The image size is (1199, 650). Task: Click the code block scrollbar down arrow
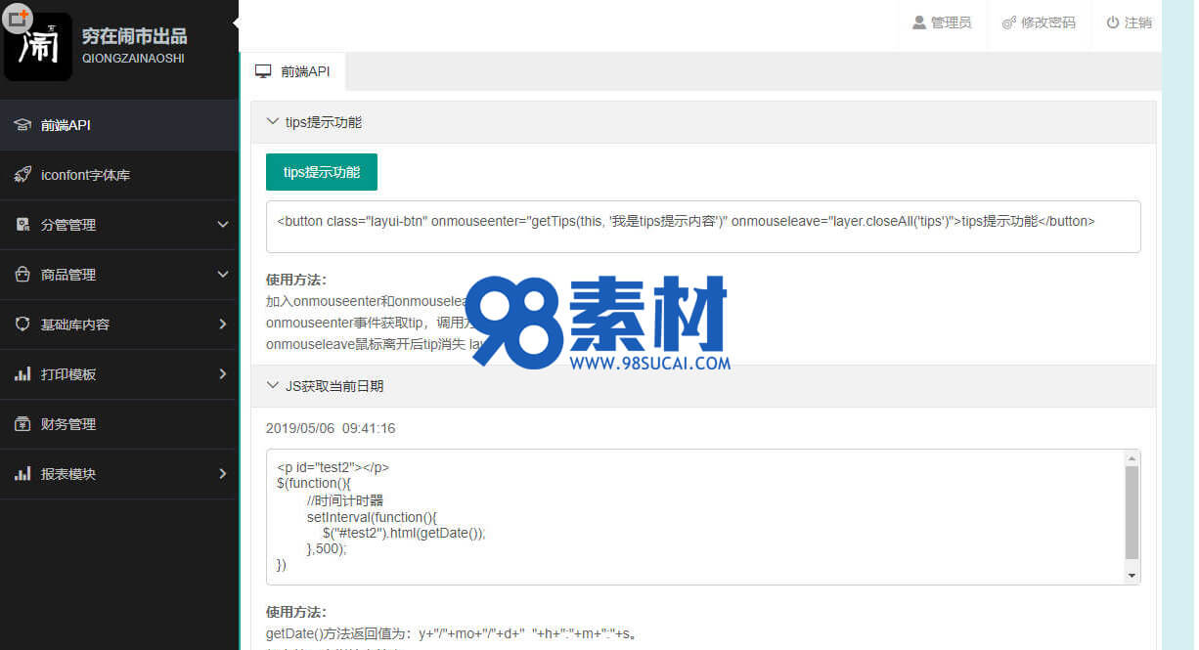1132,574
